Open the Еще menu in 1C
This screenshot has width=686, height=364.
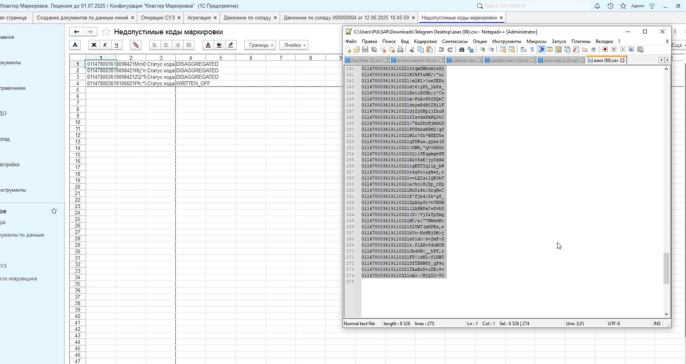click(678, 45)
